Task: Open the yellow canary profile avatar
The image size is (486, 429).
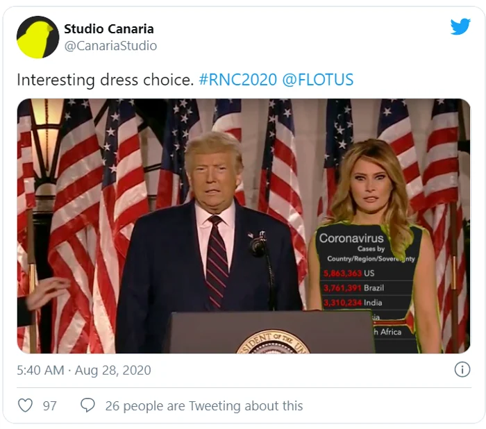Action: [37, 37]
